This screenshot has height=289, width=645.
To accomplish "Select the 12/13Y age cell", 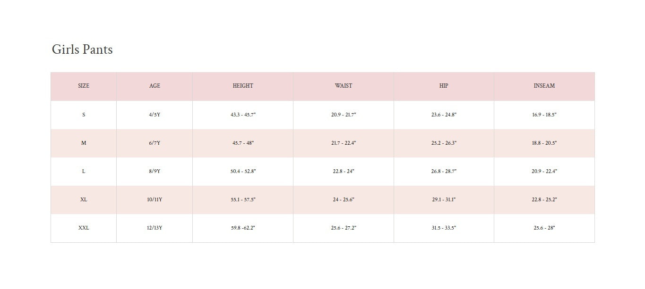I will [155, 228].
